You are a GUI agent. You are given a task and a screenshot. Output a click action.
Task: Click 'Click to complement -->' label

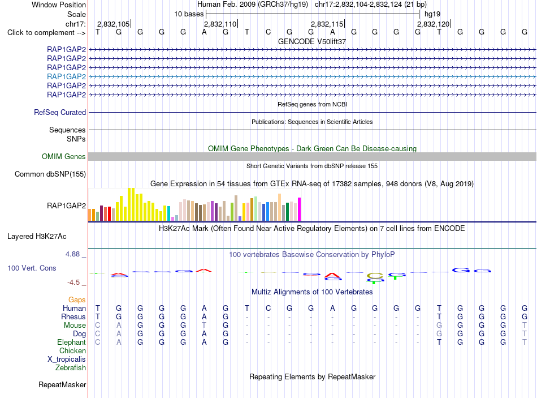[46, 33]
